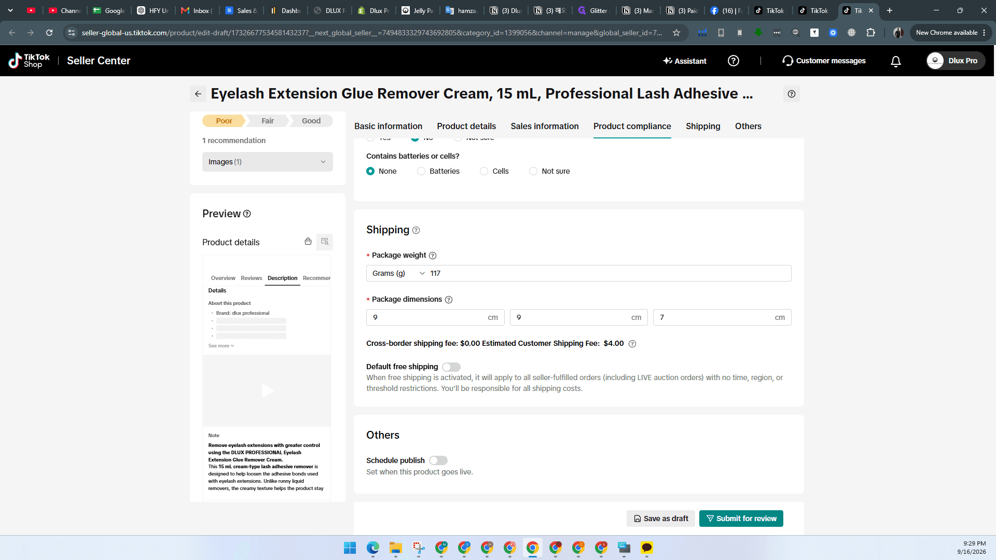The image size is (996, 560).
Task: Click the shipping fee info icon
Action: [632, 344]
